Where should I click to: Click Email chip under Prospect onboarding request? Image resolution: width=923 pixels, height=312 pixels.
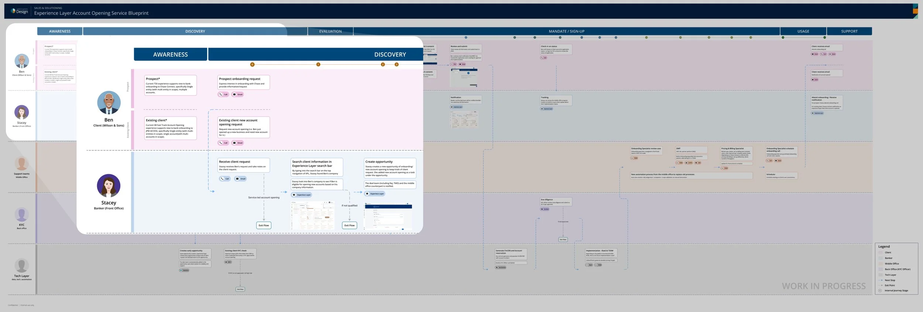click(x=237, y=94)
